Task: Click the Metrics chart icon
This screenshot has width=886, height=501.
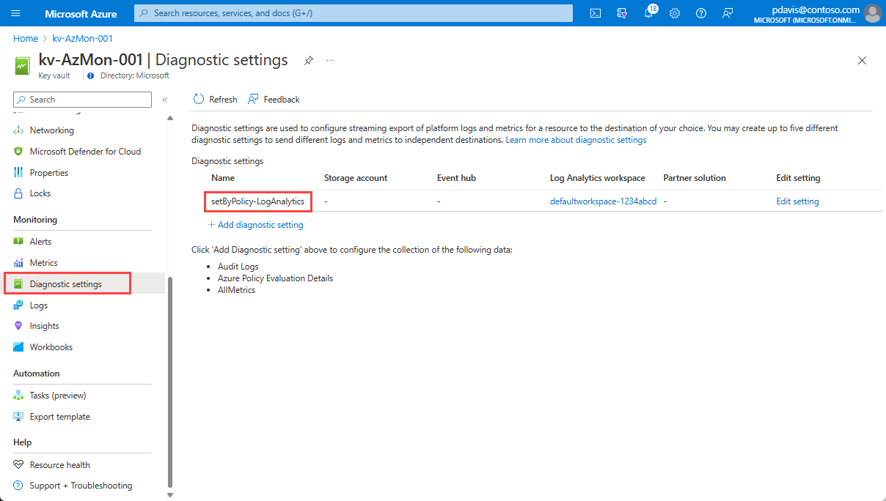Action: (18, 263)
